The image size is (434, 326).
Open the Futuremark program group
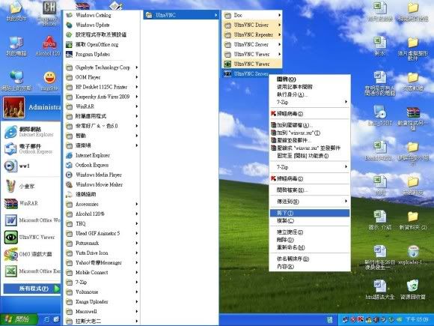point(101,243)
